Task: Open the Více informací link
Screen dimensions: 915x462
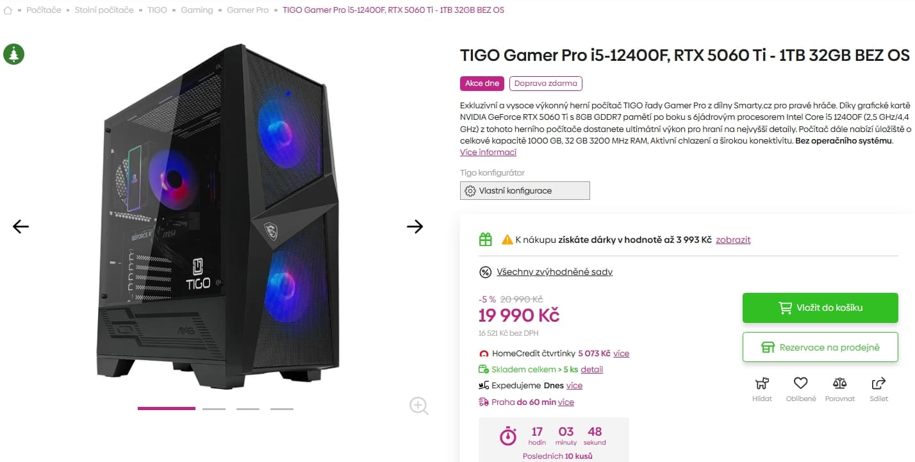Action: coord(488,152)
